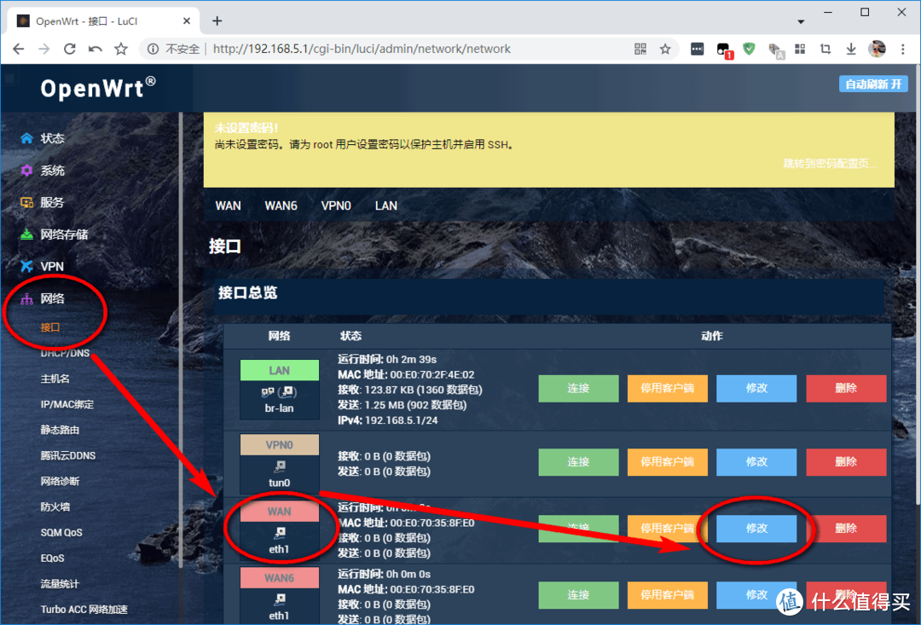Click 停用客户端 button for WAN6 interface
Screen dimensions: 921x625
coord(667,594)
